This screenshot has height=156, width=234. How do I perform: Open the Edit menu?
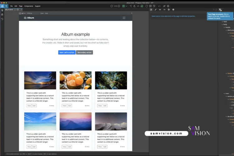pos(16,6)
